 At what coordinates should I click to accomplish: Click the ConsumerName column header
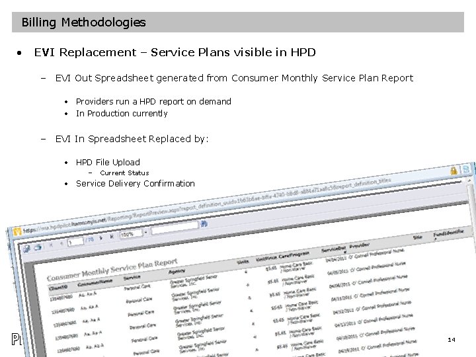coord(95,283)
